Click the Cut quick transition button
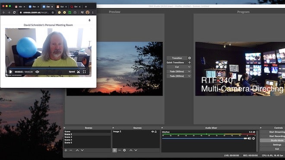285x160 pixels. click(177, 67)
